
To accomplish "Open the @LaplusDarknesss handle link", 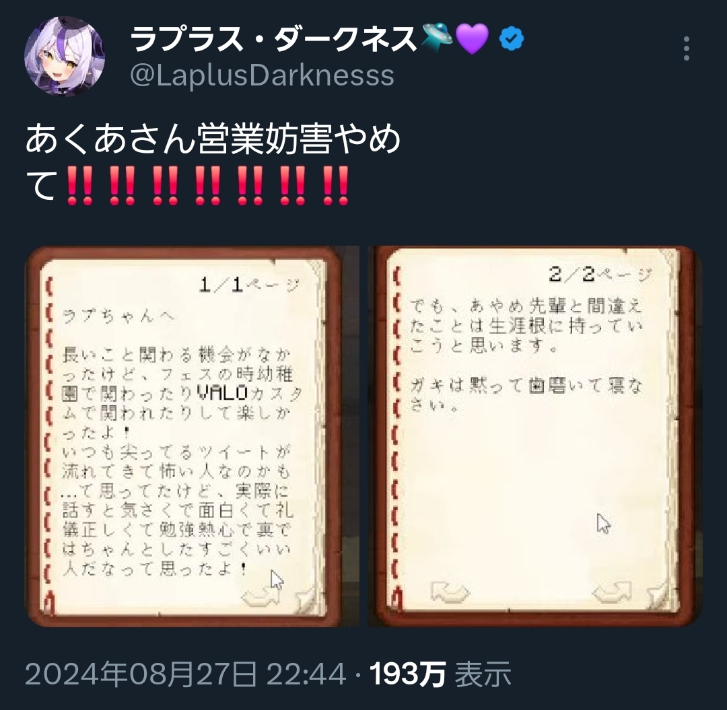I will 262,75.
